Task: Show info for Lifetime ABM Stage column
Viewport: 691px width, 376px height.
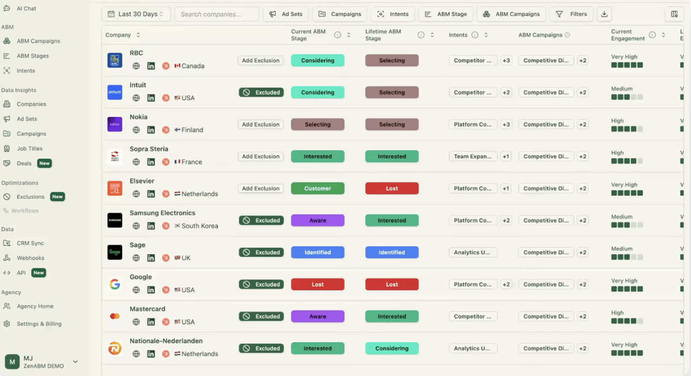Action: point(421,35)
